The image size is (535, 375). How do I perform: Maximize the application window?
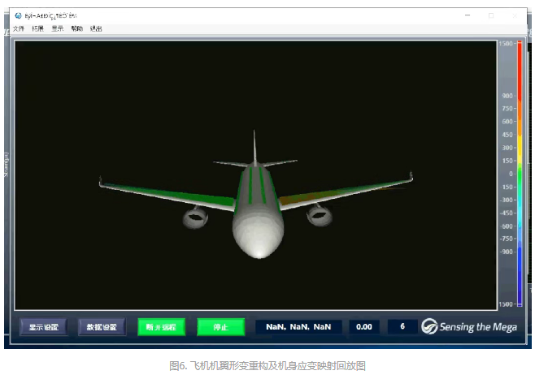click(490, 15)
